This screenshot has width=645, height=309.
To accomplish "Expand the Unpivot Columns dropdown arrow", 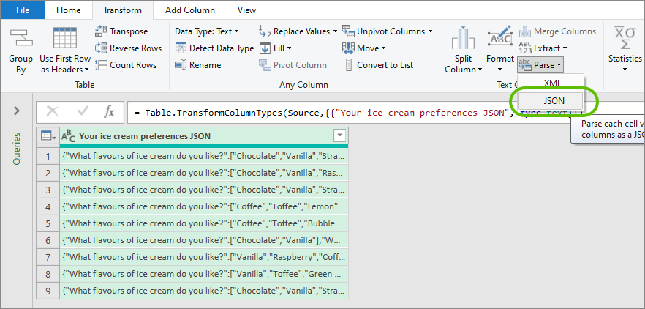I will [x=430, y=31].
